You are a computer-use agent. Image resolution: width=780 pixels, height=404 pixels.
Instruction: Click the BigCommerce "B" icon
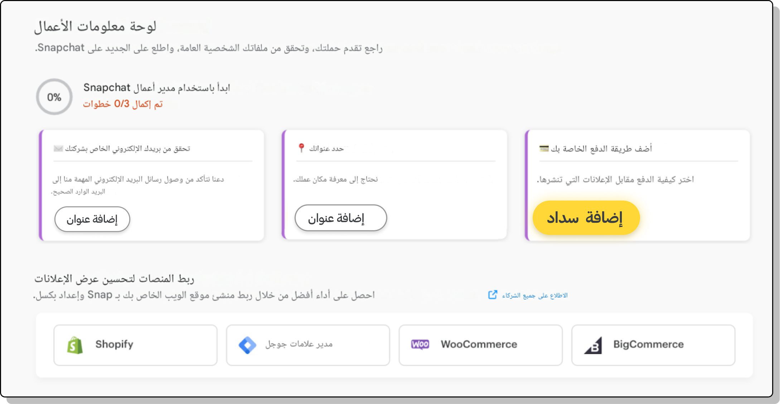point(594,345)
